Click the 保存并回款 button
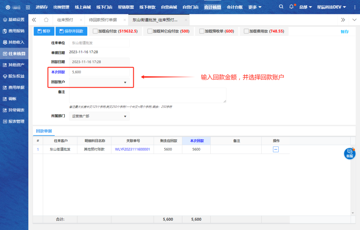Screen dimensions: 360x230 71,31
